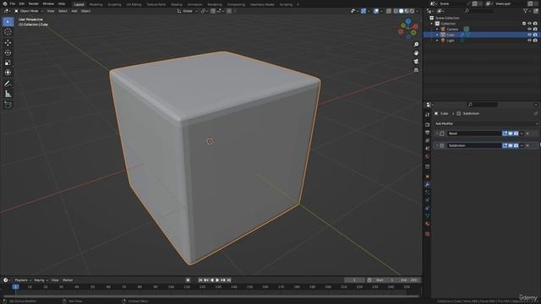Toggle Bevel modifier viewport display
Image resolution: width=541 pixels, height=304 pixels.
[511, 133]
